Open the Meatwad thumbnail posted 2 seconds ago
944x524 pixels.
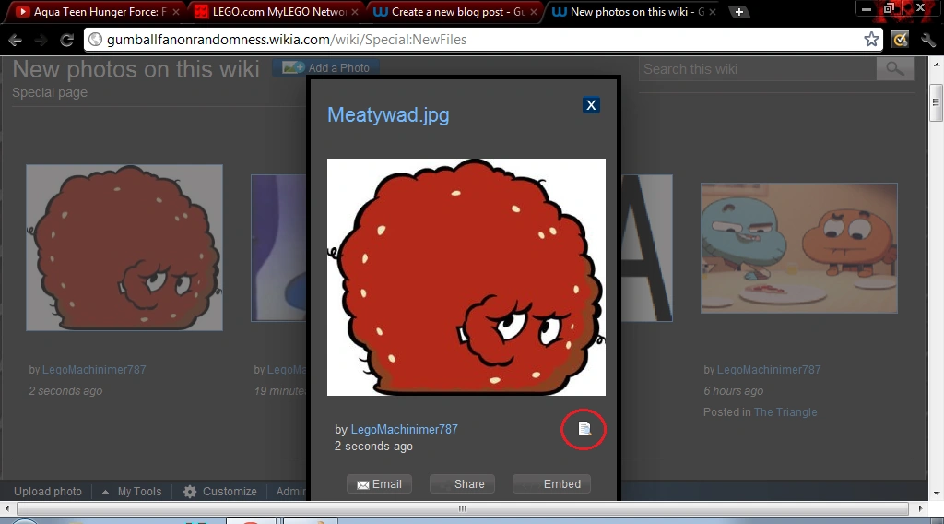point(124,247)
